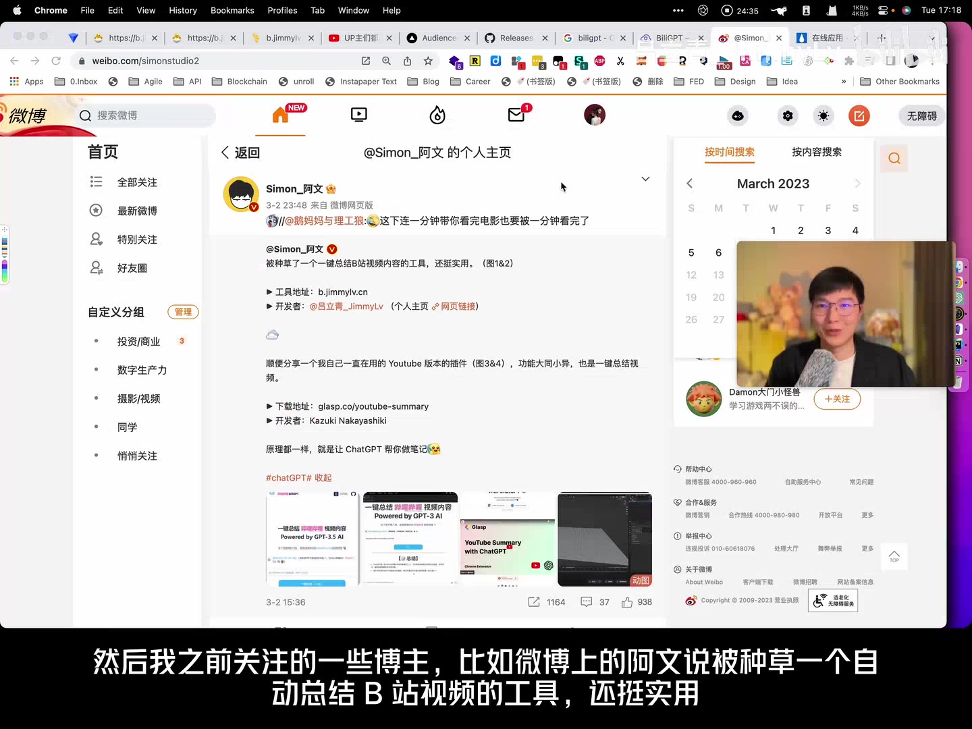
Task: Switch to the 按内容搜索 tab
Action: pos(816,152)
